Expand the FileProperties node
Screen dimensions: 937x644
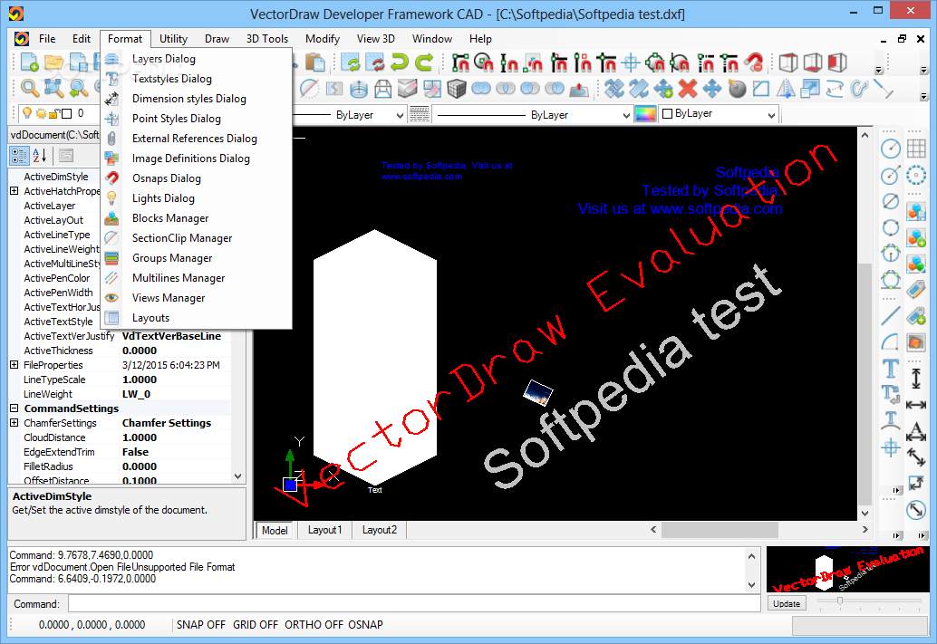coord(14,365)
